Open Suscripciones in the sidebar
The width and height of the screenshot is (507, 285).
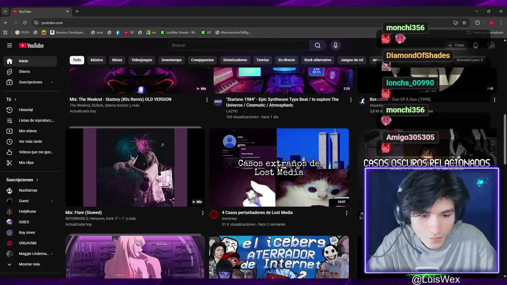coord(30,82)
